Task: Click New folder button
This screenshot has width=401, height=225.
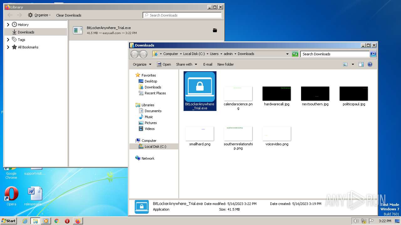Action: pos(226,64)
